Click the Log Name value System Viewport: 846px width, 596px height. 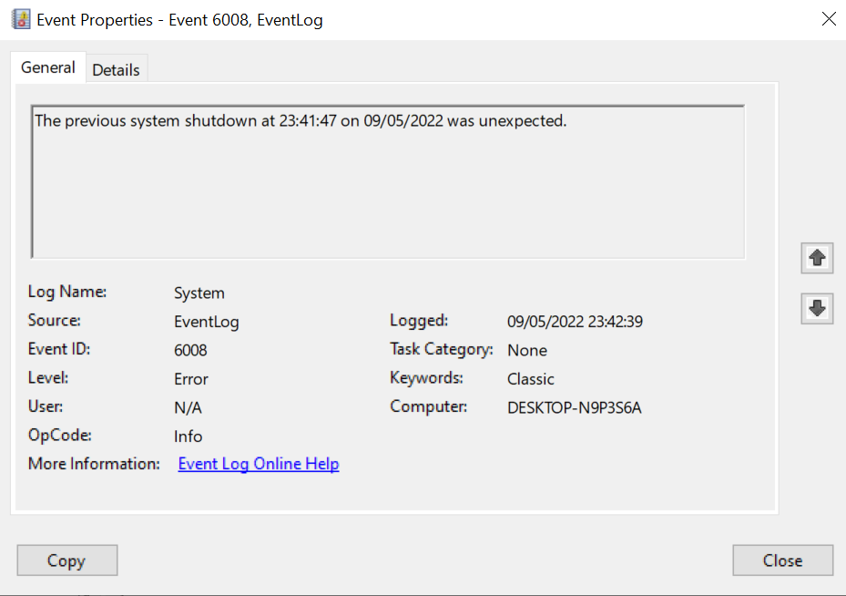(199, 293)
